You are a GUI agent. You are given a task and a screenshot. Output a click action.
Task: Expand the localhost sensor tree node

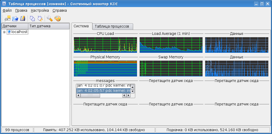tap(4, 32)
